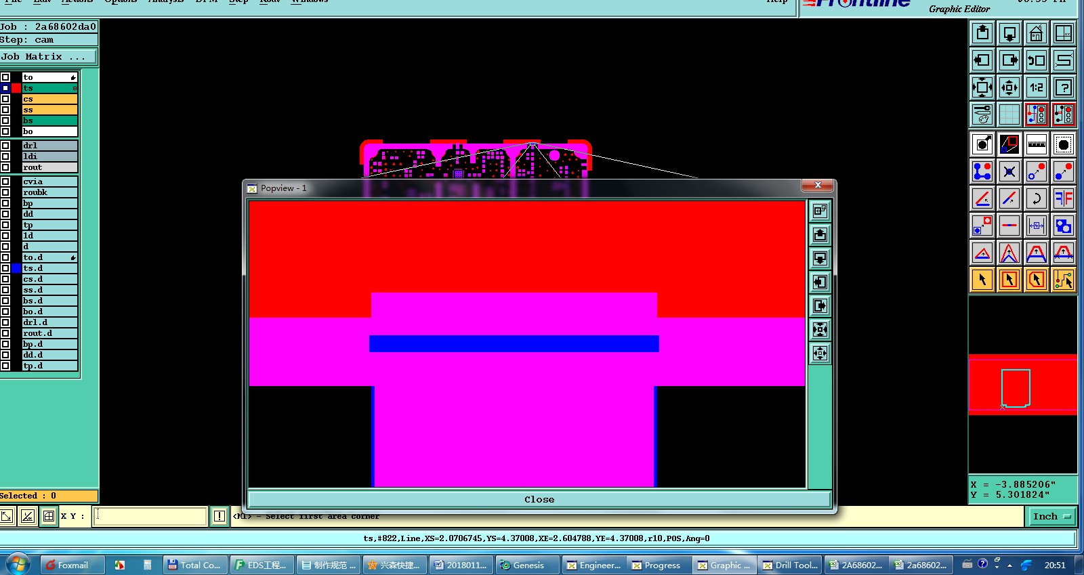Click the crosshair box icon left of XY
The height and width of the screenshot is (575, 1084).
coord(49,516)
